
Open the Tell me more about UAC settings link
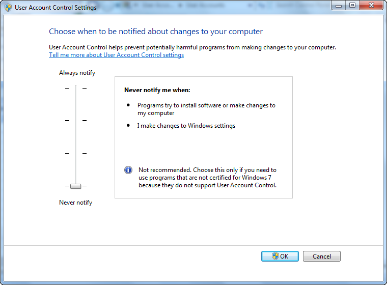click(x=116, y=55)
